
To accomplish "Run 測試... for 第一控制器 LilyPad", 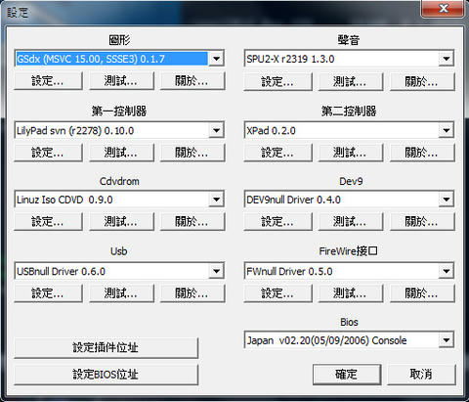I will [x=121, y=153].
